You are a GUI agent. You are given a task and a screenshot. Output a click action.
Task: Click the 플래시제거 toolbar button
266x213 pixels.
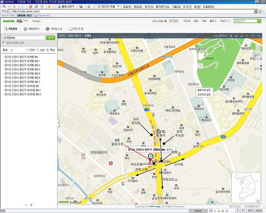pyautogui.click(x=66, y=7)
